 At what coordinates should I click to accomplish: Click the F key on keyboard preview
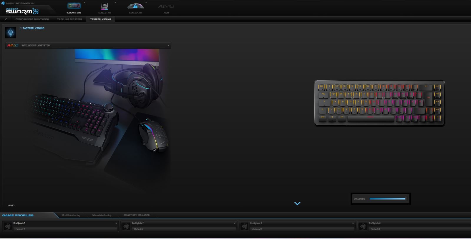tap(358, 103)
